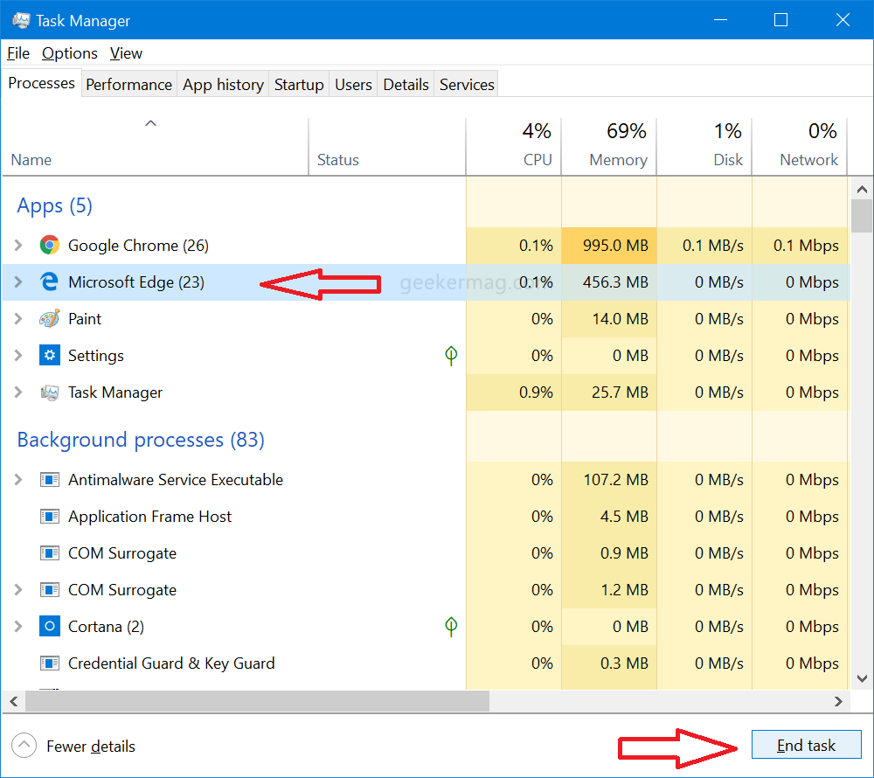
Task: Click the Antimalware Service Executable icon
Action: point(50,480)
